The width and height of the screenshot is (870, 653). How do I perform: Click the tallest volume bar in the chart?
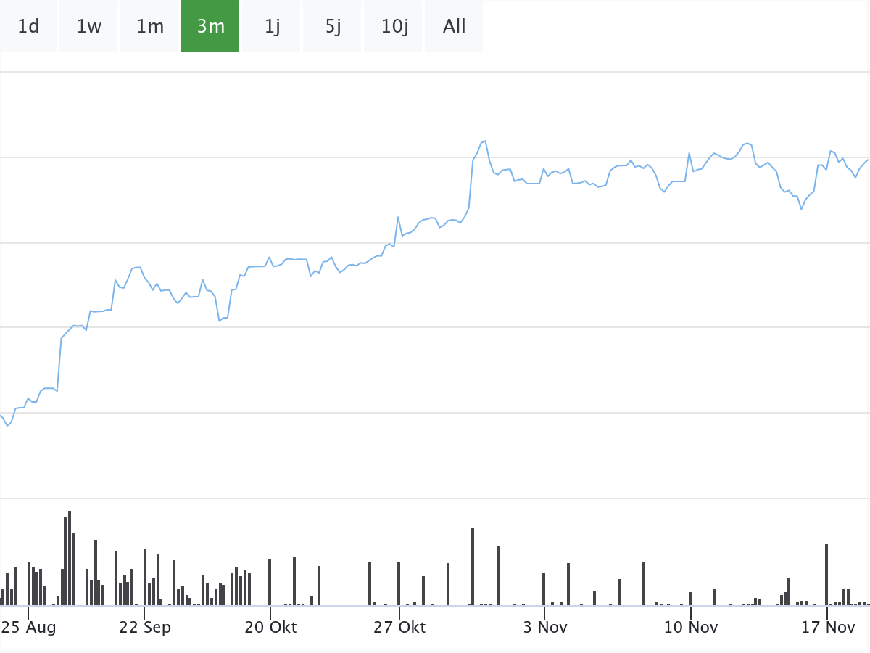click(x=70, y=559)
